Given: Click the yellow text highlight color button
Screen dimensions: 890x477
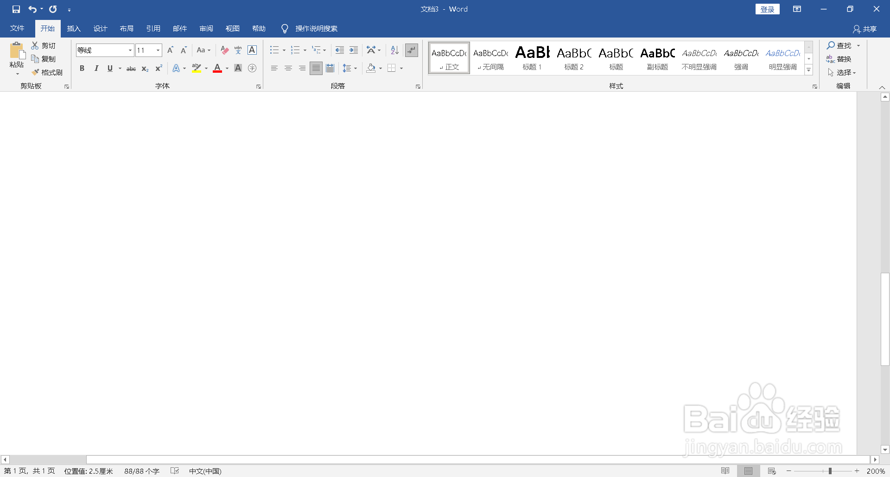Looking at the screenshot, I should [197, 68].
